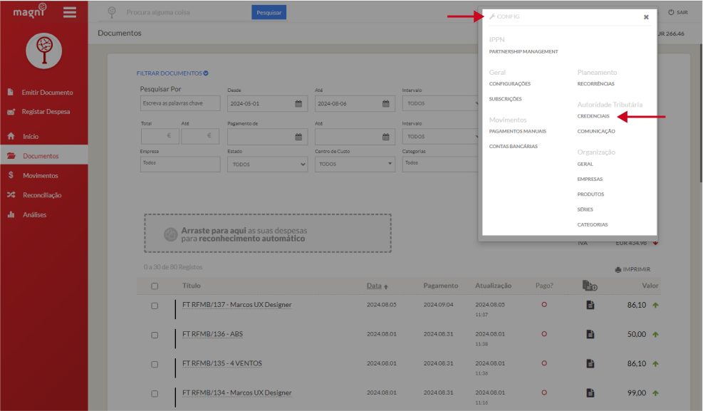Click the Registar Despesa icon
Image resolution: width=703 pixels, height=411 pixels.
(11, 112)
